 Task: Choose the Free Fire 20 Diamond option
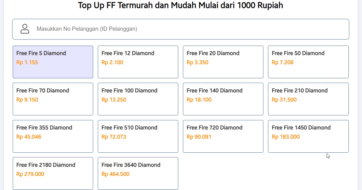223,62
